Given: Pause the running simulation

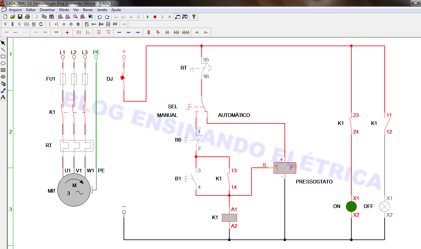Looking at the screenshot, I should pyautogui.click(x=162, y=17).
